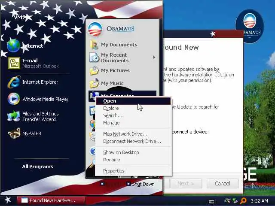Click the Shut Down button
Image resolution: width=275 pixels, height=206 pixels.
pos(141,184)
